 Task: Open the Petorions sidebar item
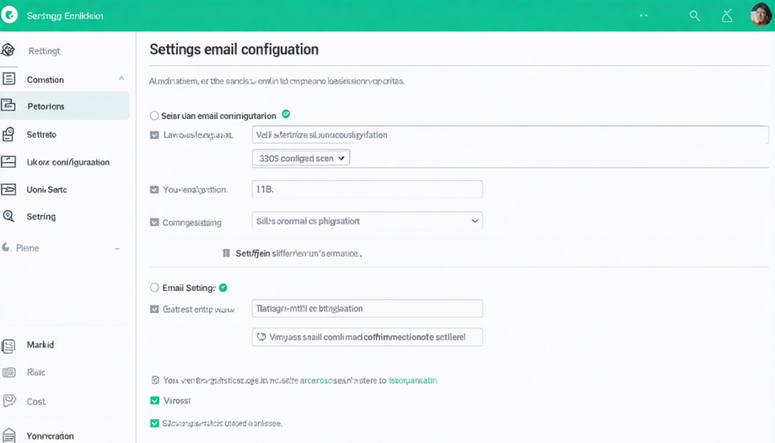pyautogui.click(x=65, y=106)
